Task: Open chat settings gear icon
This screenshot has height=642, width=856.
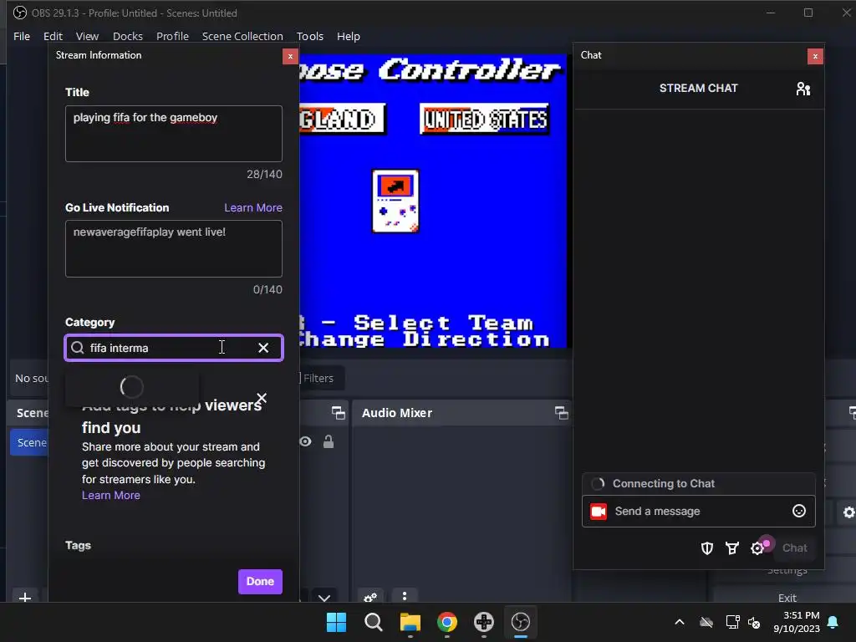Action: 757,548
